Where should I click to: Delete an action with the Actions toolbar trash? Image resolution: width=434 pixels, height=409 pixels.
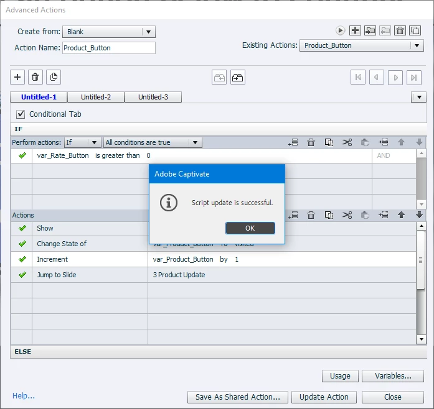[311, 215]
